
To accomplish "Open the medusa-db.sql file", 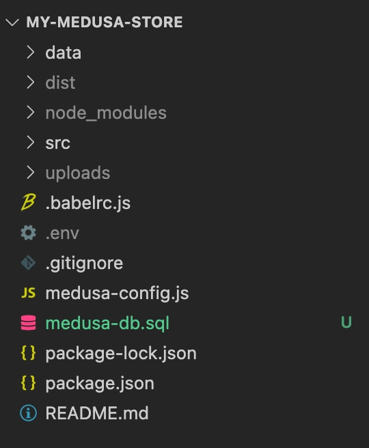I will (x=107, y=324).
